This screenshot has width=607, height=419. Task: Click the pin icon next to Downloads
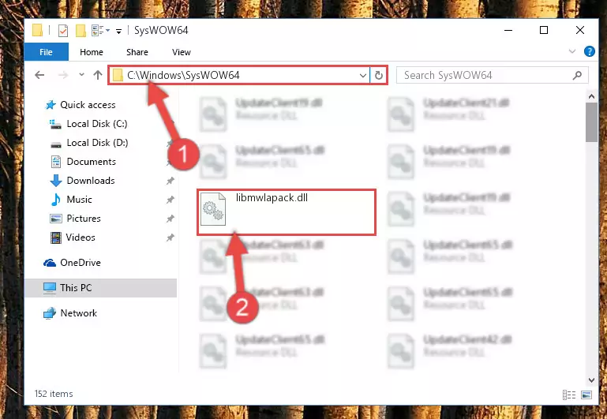170,181
